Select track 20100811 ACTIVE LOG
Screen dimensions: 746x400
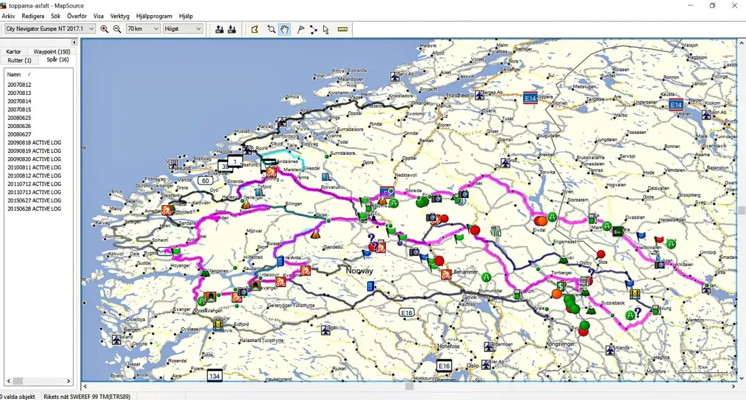coord(34,168)
